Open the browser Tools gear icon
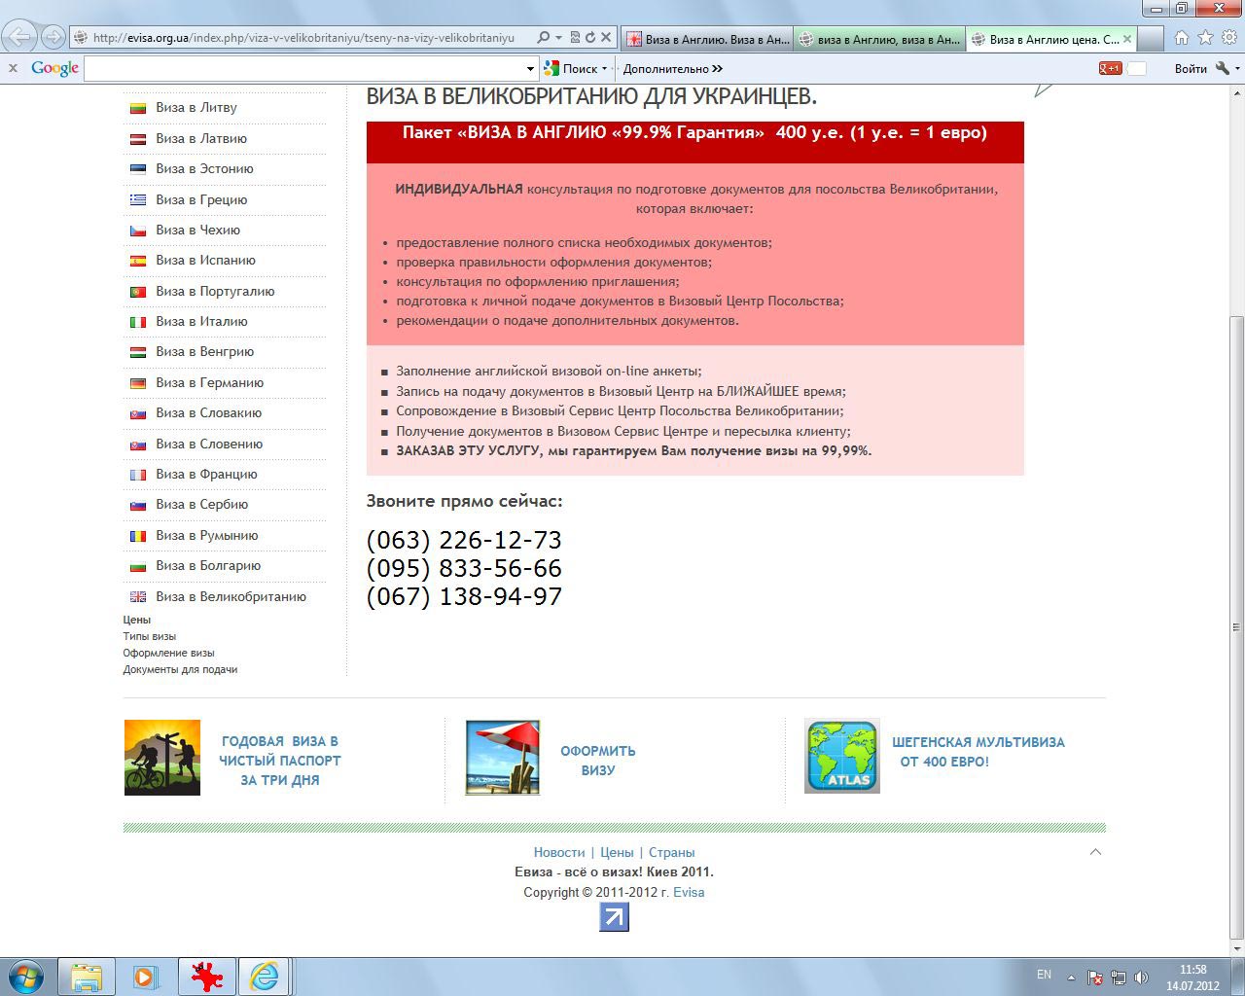1245x996 pixels. coord(1228,38)
